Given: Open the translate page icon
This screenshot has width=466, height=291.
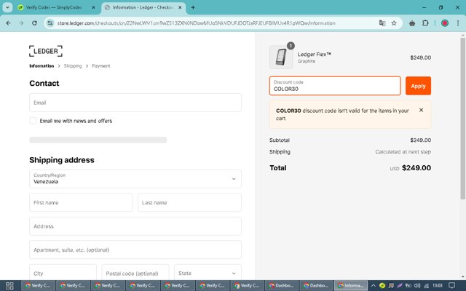Looking at the screenshot, I should coord(382,23).
